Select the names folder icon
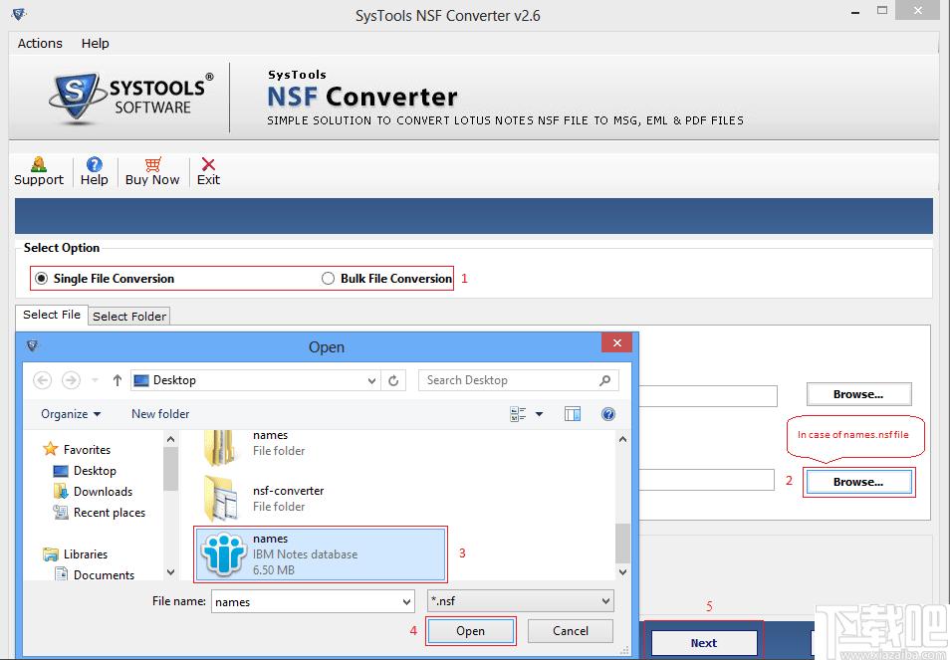This screenshot has height=660, width=950. tap(219, 448)
